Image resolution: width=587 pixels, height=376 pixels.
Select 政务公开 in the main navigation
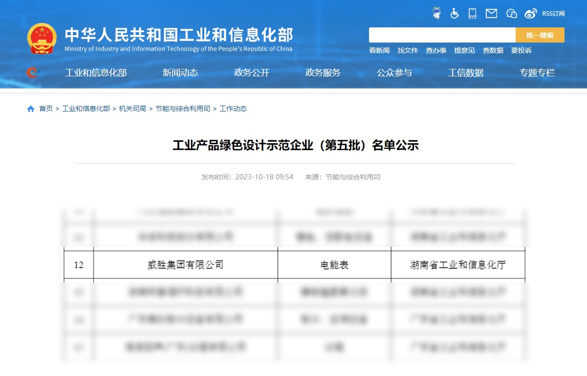(x=252, y=73)
